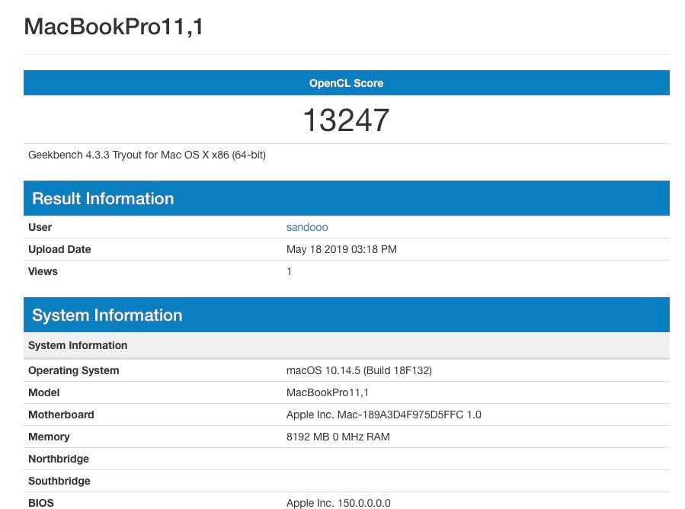Click the Result Information section header
685x509 pixels.
[347, 198]
